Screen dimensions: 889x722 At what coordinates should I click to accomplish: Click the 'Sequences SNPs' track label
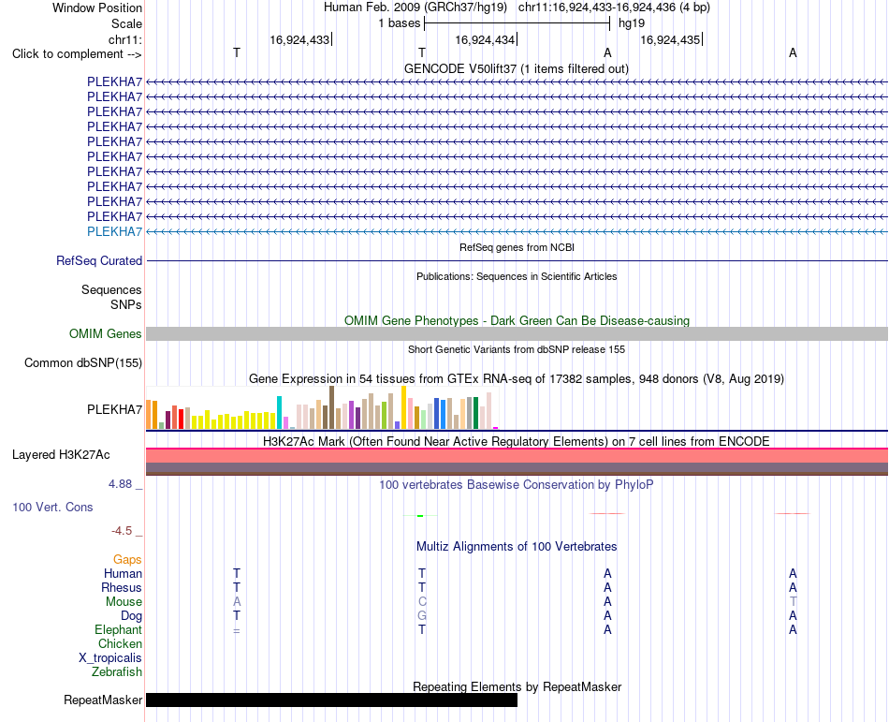click(111, 297)
